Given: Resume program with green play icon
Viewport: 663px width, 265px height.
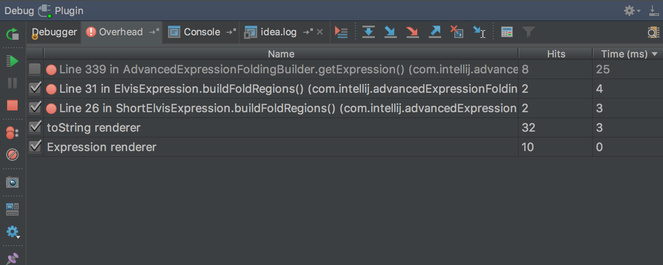Looking at the screenshot, I should point(12,61).
